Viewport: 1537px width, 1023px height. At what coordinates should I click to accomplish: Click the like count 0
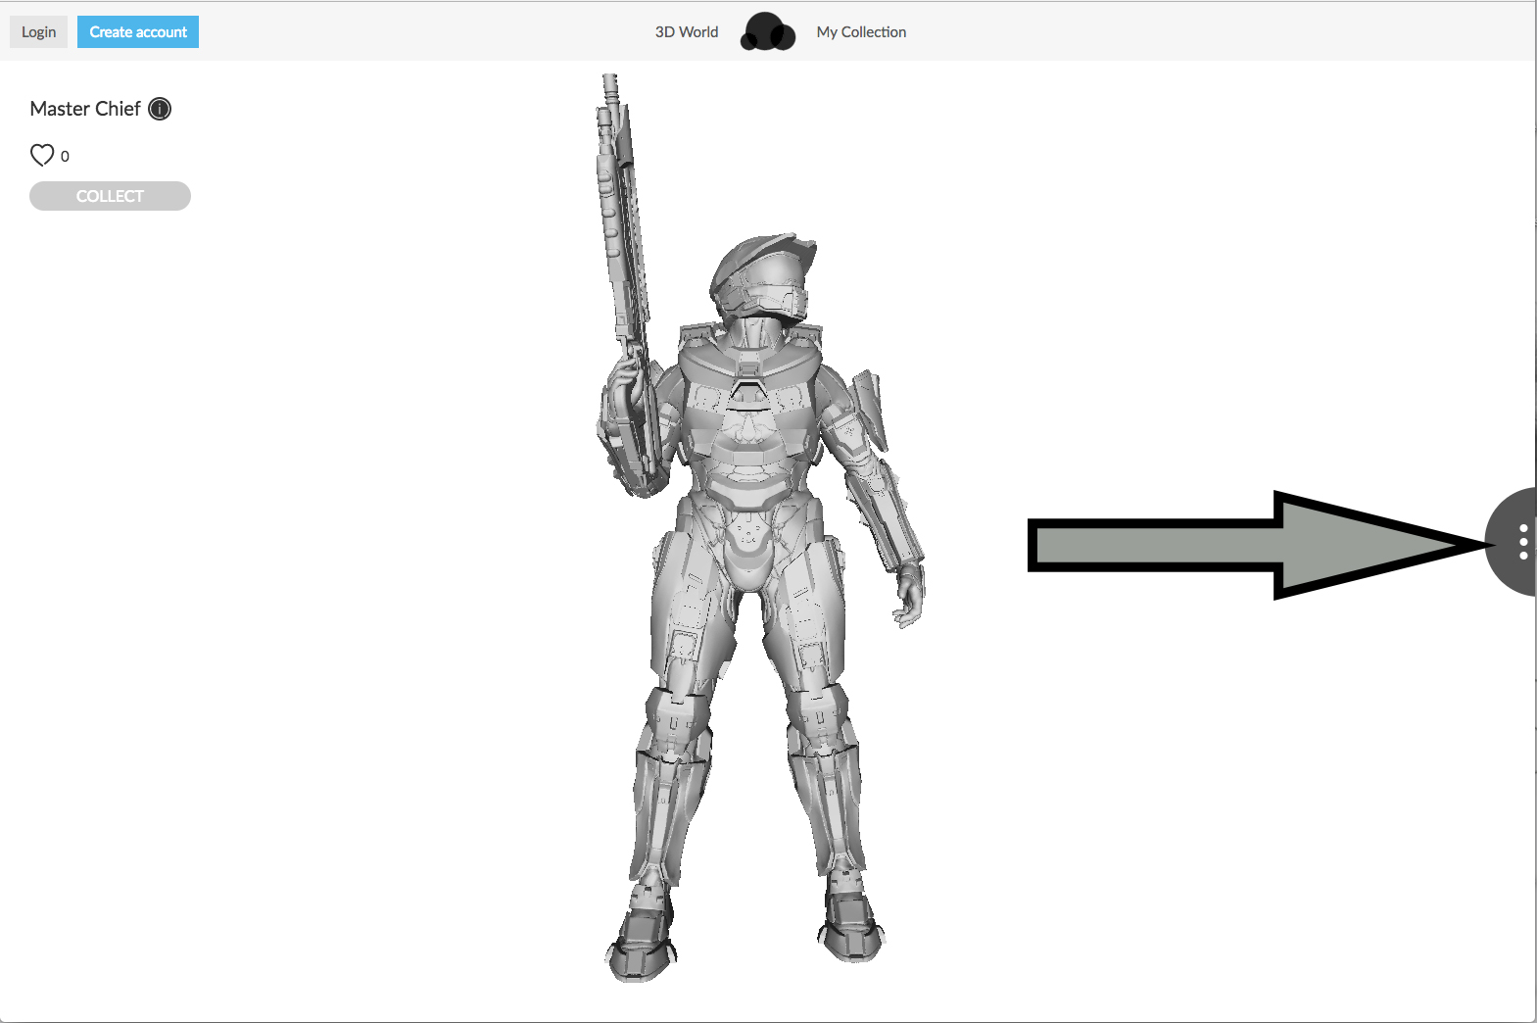click(65, 157)
